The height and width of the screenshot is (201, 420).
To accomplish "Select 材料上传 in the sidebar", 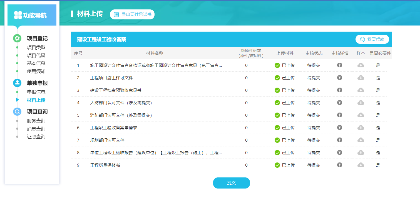I will tap(36, 100).
